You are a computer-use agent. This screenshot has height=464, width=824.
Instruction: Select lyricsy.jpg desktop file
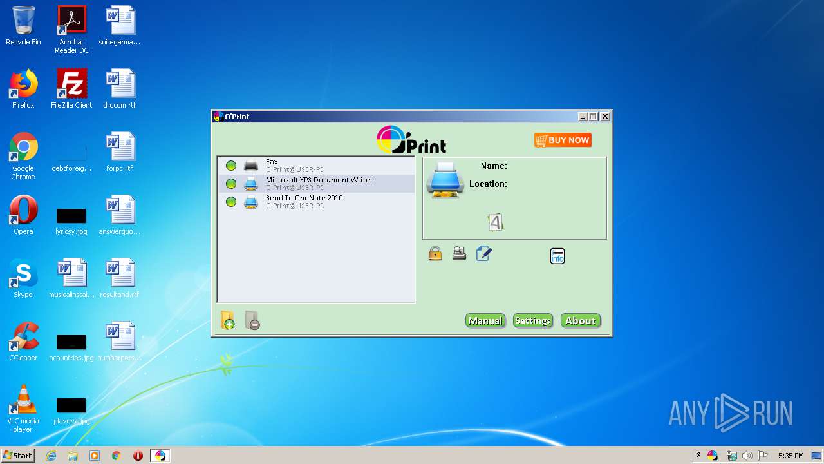point(71,220)
